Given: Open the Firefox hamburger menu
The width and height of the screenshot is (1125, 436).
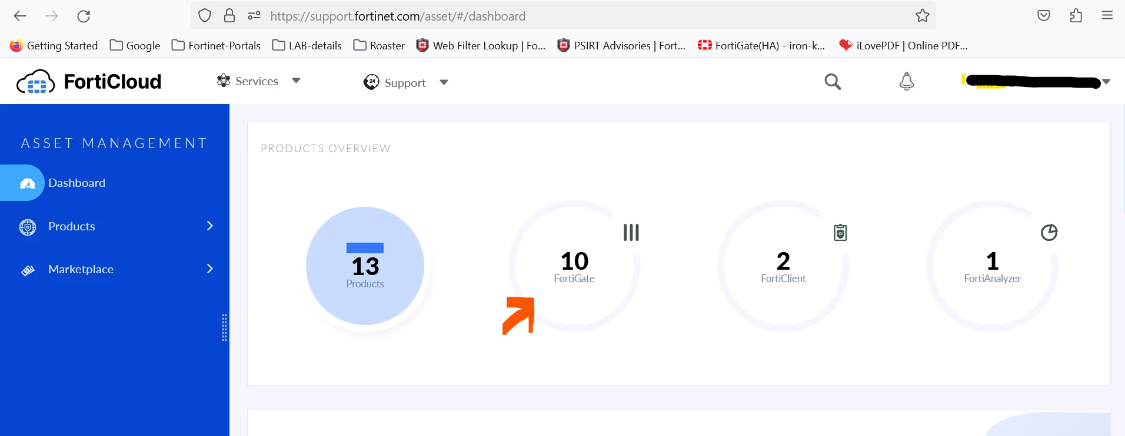Looking at the screenshot, I should click(x=1107, y=16).
